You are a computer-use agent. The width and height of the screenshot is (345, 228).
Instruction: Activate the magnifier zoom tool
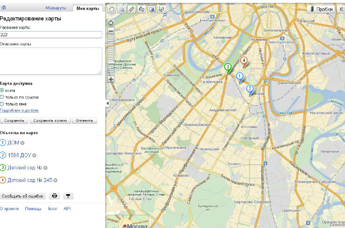tap(122, 9)
